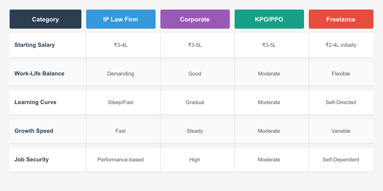The image size is (383, 191).
Task: Click the Steady growth speed cell
Action: (195, 131)
